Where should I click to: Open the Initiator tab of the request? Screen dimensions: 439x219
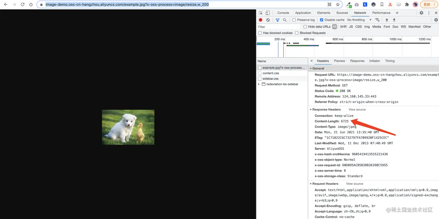point(375,61)
